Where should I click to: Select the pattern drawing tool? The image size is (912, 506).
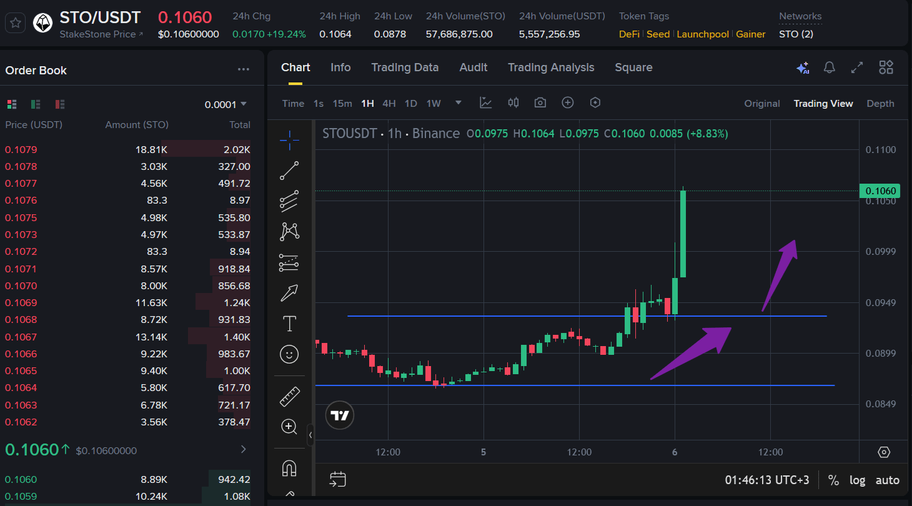click(x=289, y=231)
